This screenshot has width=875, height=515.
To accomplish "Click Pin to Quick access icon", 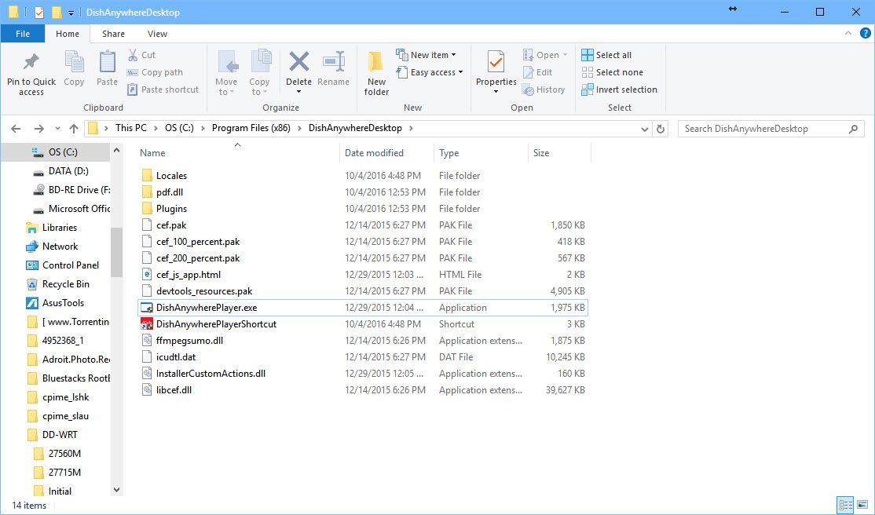I will click(31, 61).
